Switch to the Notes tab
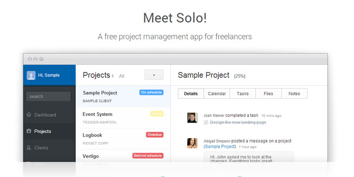 (x=294, y=94)
